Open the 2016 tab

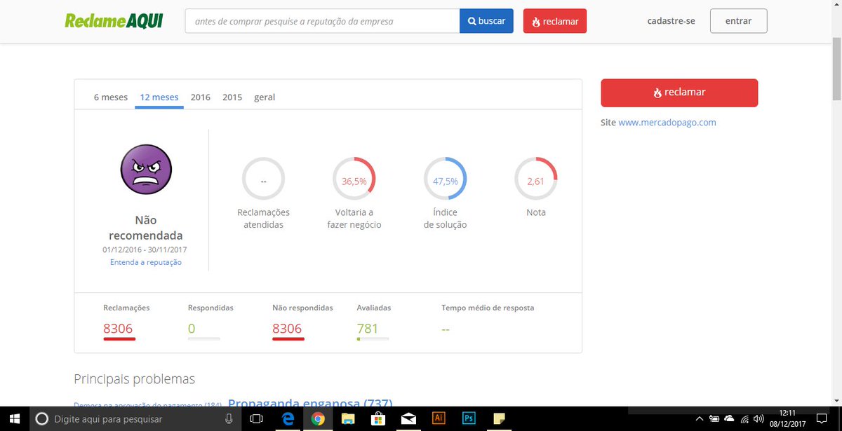pos(201,97)
